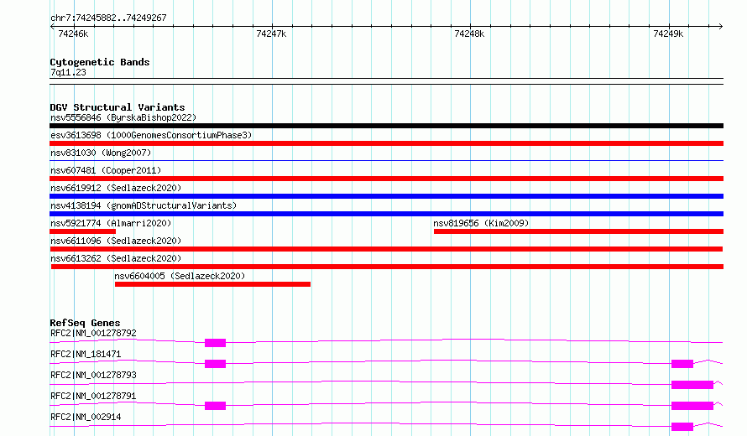Click the left exon of RFC2|NM_001278791
This screenshot has height=436, width=747.
click(216, 406)
